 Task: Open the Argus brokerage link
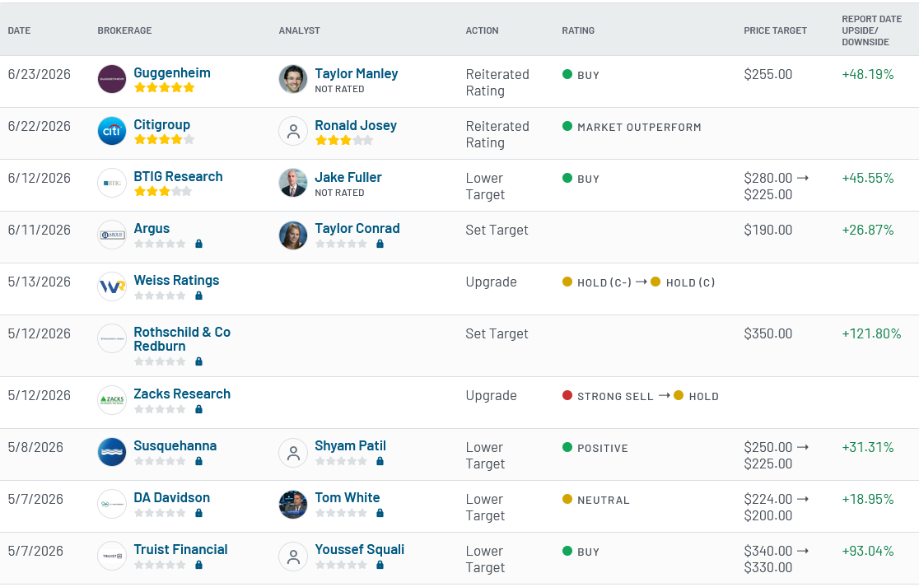[152, 229]
